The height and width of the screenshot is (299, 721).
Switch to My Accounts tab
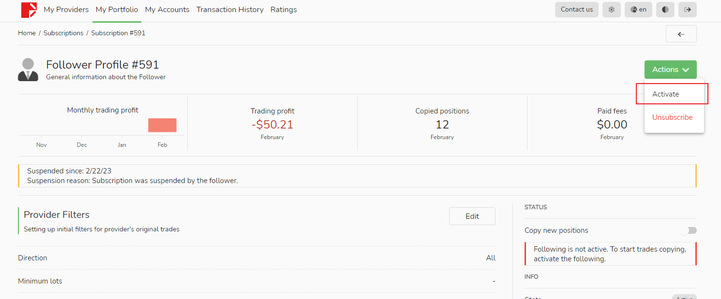click(x=167, y=10)
